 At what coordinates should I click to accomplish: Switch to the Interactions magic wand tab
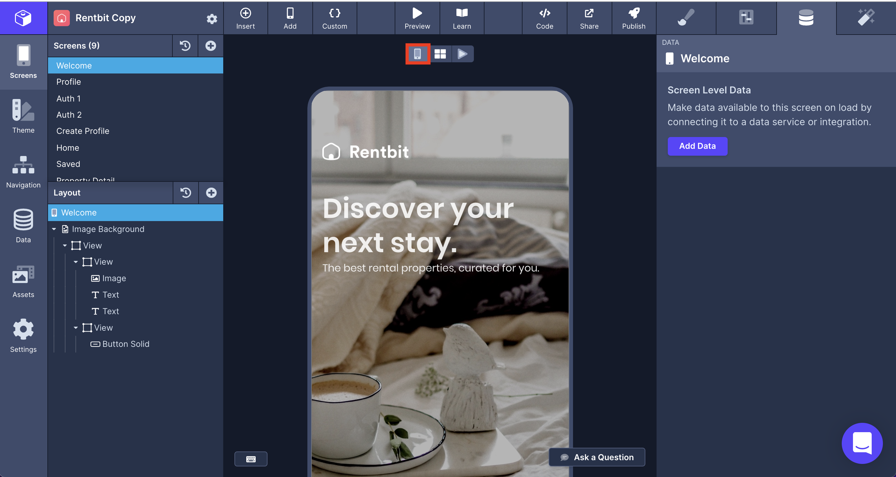tap(866, 18)
